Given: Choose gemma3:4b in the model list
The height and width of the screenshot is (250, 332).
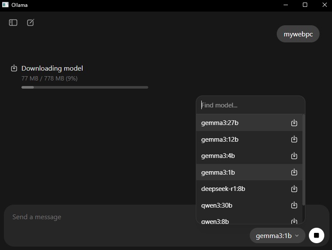Looking at the screenshot, I should pos(249,156).
